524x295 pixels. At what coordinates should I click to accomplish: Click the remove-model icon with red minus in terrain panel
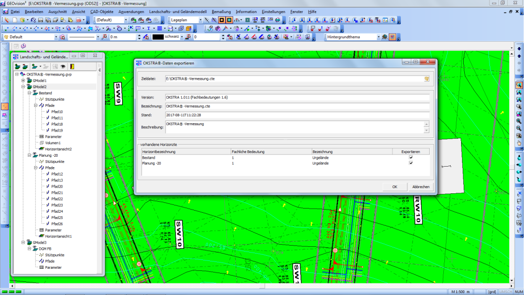tap(25, 67)
